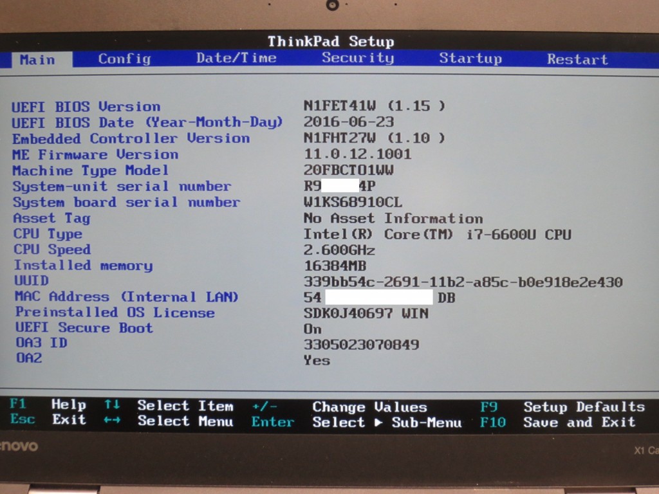Select the 2.600GHz speed value
The height and width of the screenshot is (494, 659).
(339, 250)
